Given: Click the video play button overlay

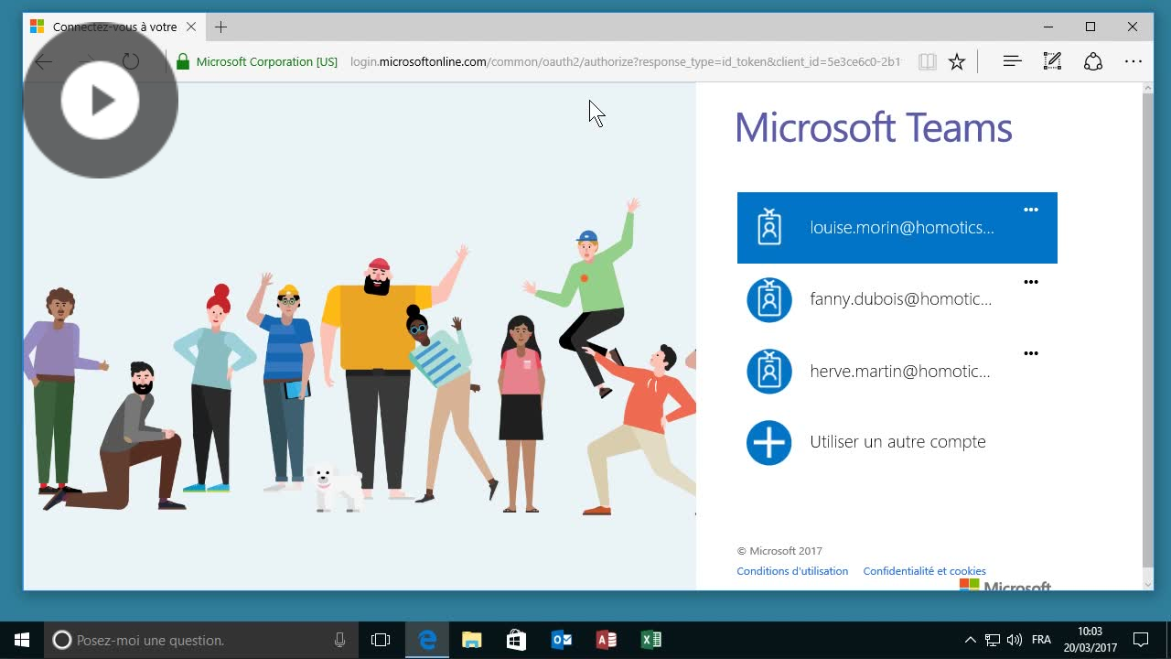Looking at the screenshot, I should coord(101,101).
